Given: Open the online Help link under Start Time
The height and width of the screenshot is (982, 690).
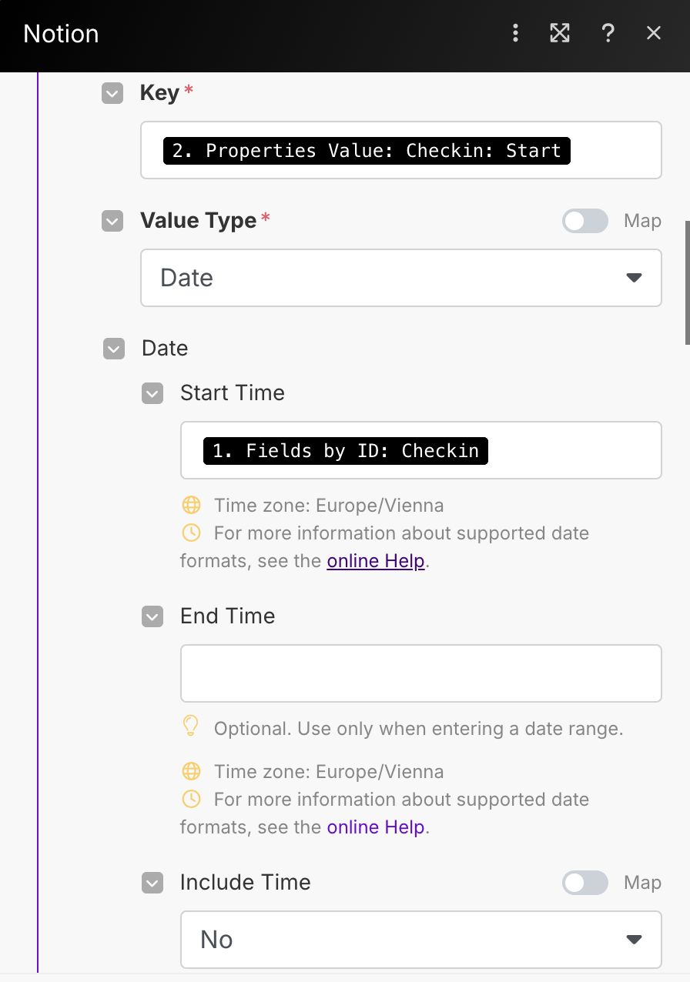Looking at the screenshot, I should tap(376, 561).
